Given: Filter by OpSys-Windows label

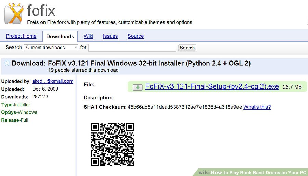Looking at the screenshot, I should coord(19,112).
